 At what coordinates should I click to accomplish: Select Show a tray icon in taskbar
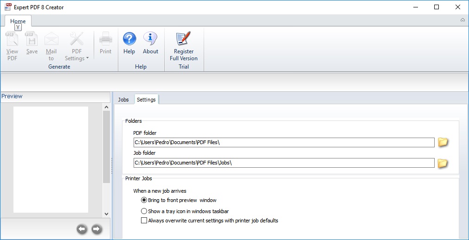144,211
